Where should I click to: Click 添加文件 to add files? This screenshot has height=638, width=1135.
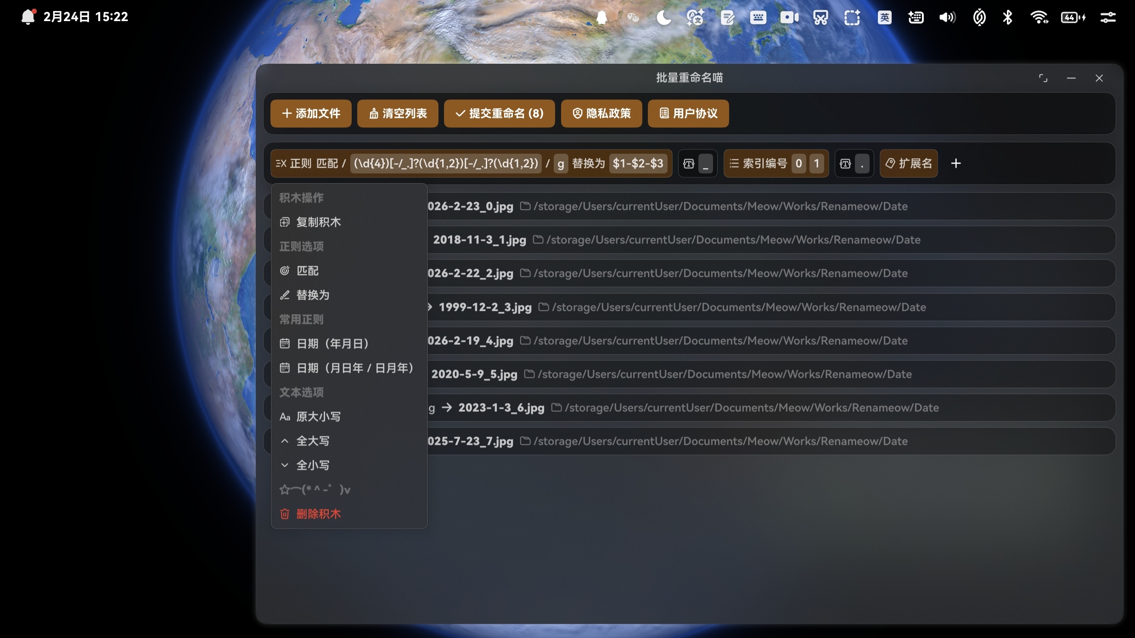coord(310,113)
